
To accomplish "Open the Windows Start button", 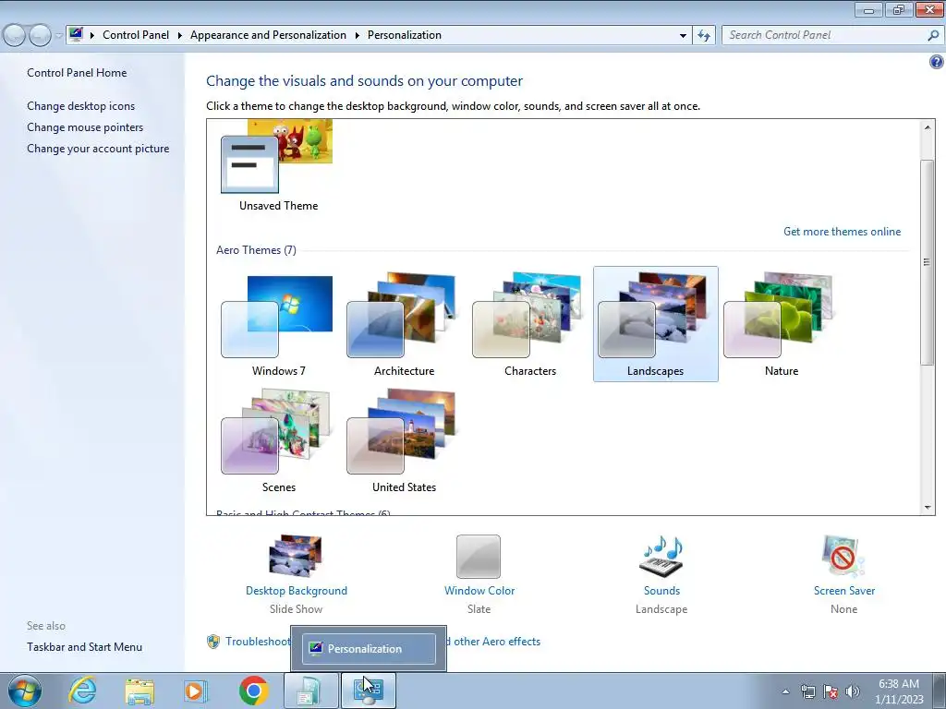I will (24, 691).
